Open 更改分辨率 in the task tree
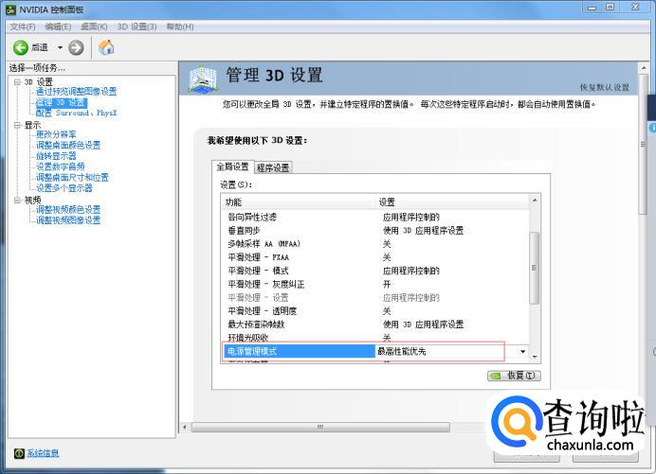 (x=56, y=134)
